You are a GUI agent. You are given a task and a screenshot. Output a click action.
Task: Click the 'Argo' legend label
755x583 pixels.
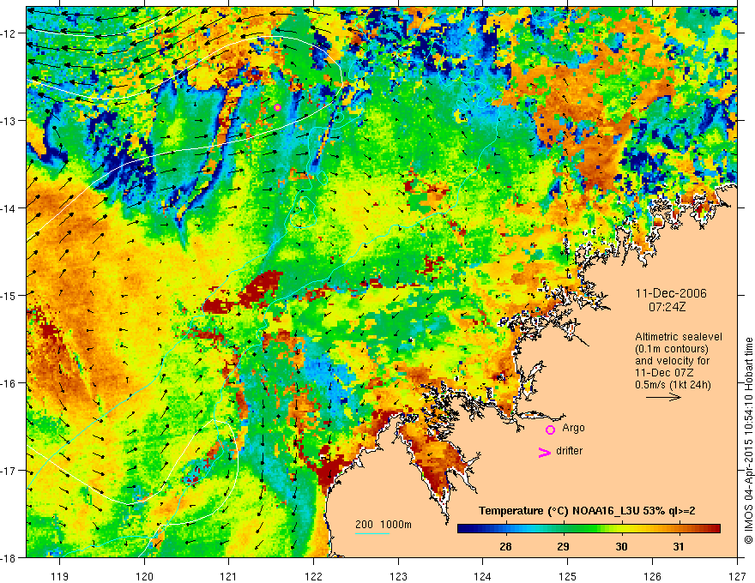[573, 428]
